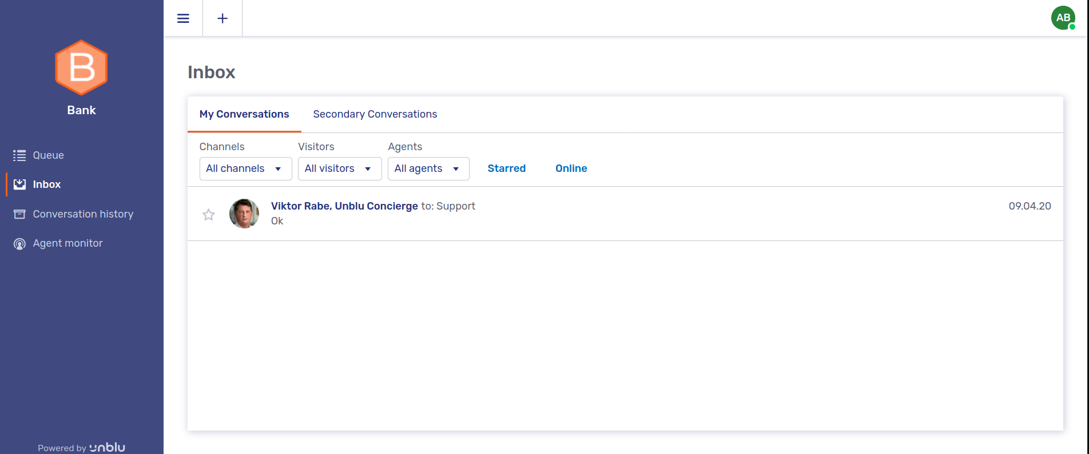Click the Bank name label

click(81, 110)
